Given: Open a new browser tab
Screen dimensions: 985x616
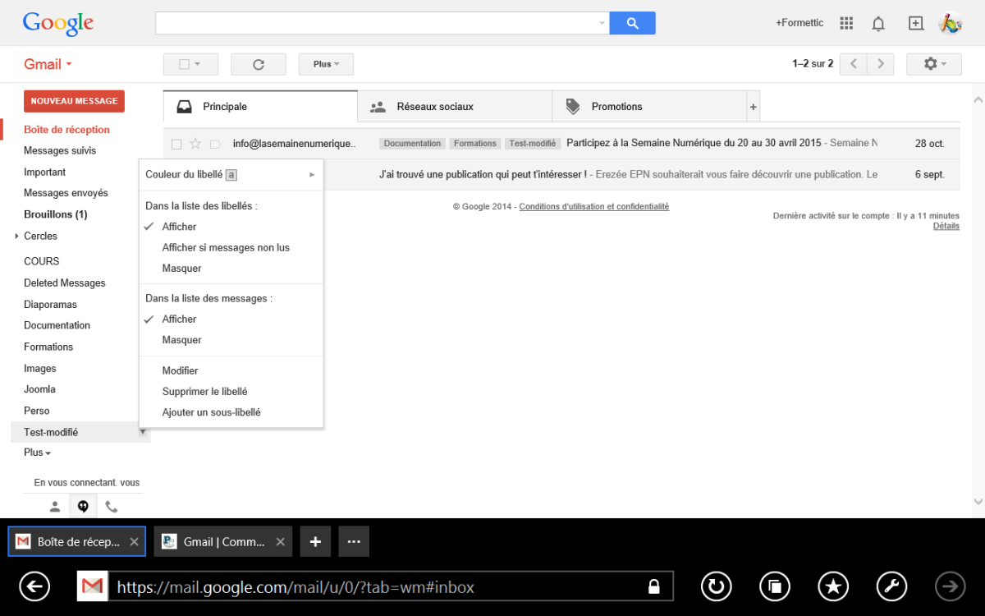Looking at the screenshot, I should [315, 542].
